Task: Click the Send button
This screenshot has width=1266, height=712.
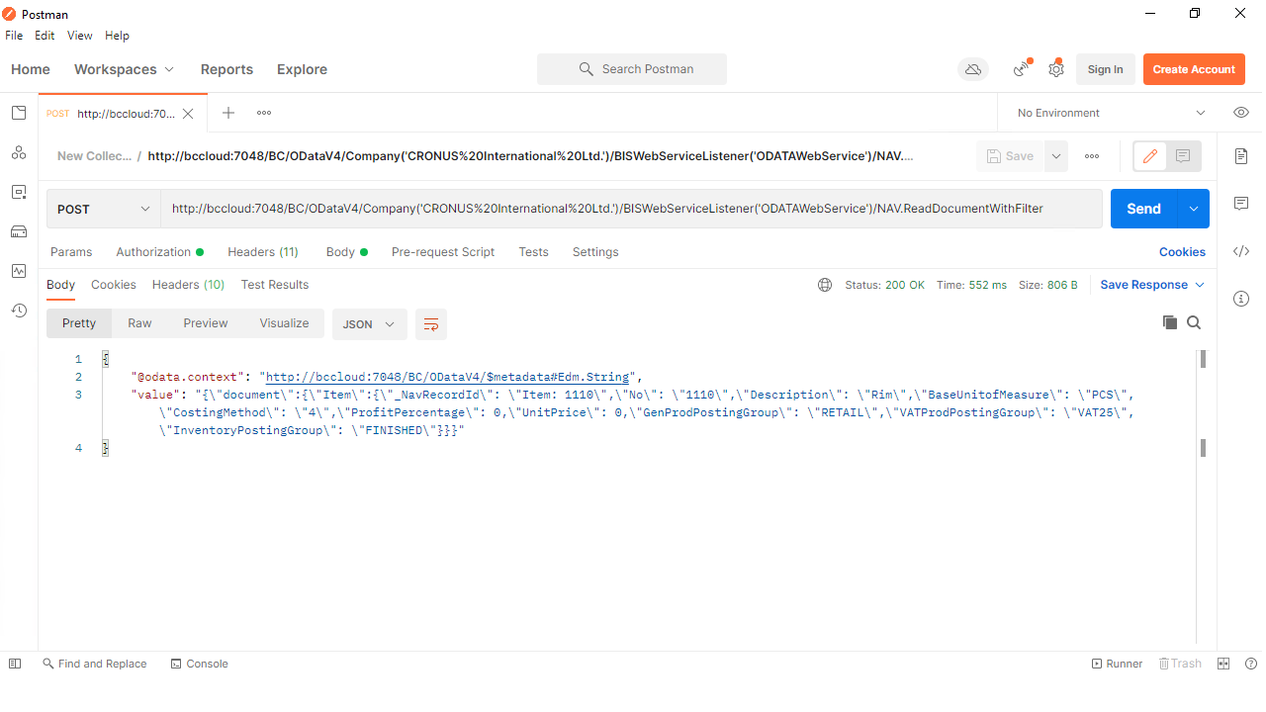Action: click(1143, 209)
